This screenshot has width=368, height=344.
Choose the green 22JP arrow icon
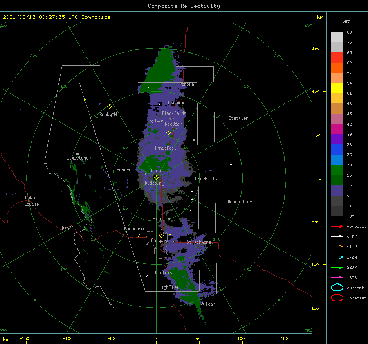coord(337,267)
